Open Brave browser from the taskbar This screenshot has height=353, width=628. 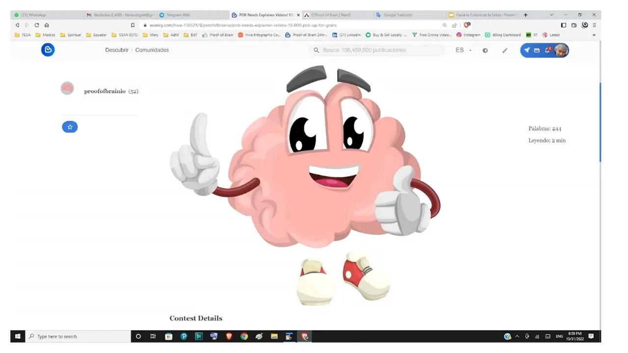tap(229, 336)
